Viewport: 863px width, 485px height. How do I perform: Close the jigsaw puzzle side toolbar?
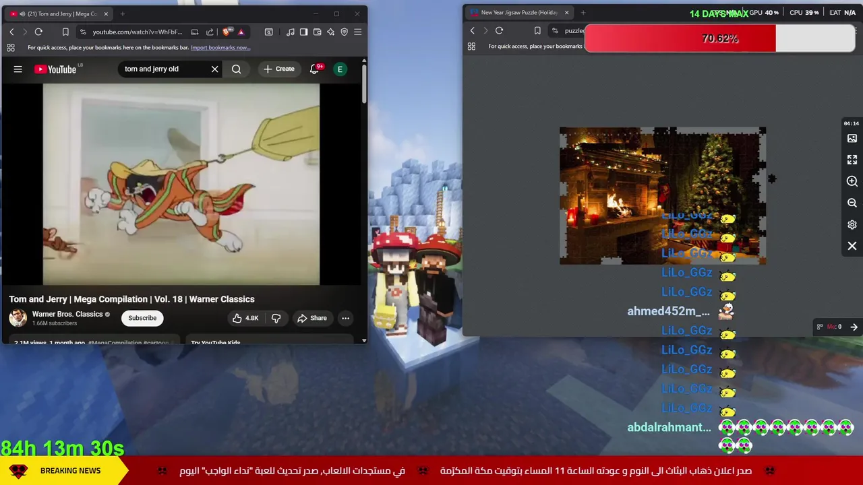(852, 246)
